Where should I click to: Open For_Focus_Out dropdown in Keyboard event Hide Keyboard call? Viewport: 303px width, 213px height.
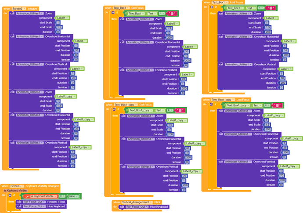click(x=34, y=206)
